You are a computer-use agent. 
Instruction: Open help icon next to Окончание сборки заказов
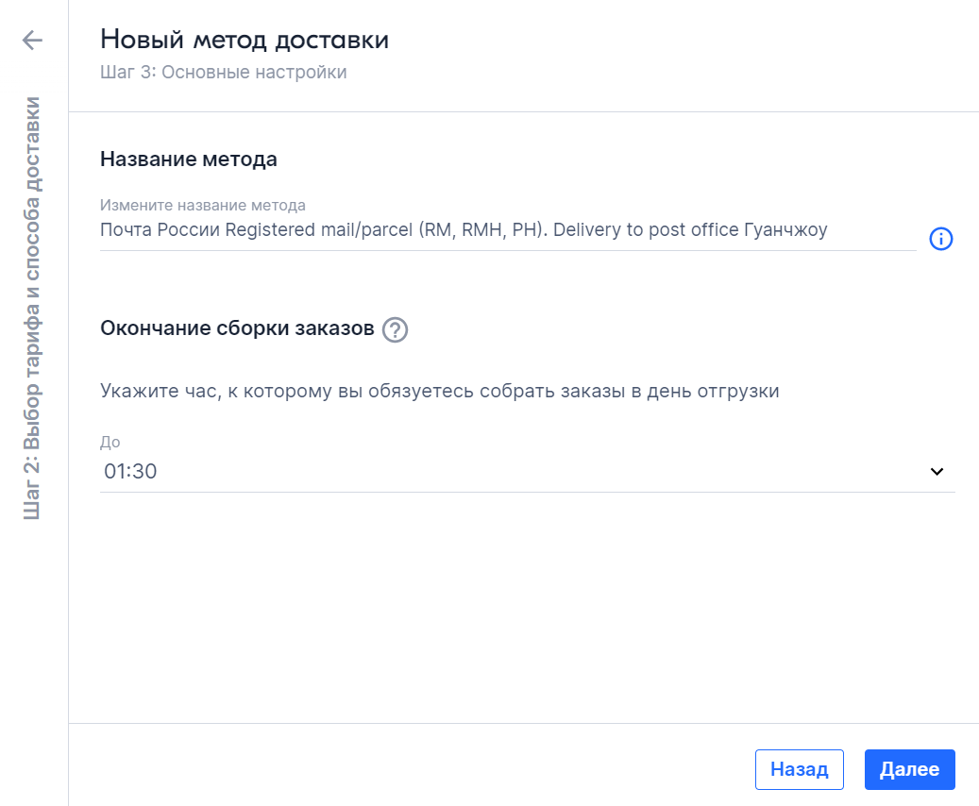(x=395, y=329)
